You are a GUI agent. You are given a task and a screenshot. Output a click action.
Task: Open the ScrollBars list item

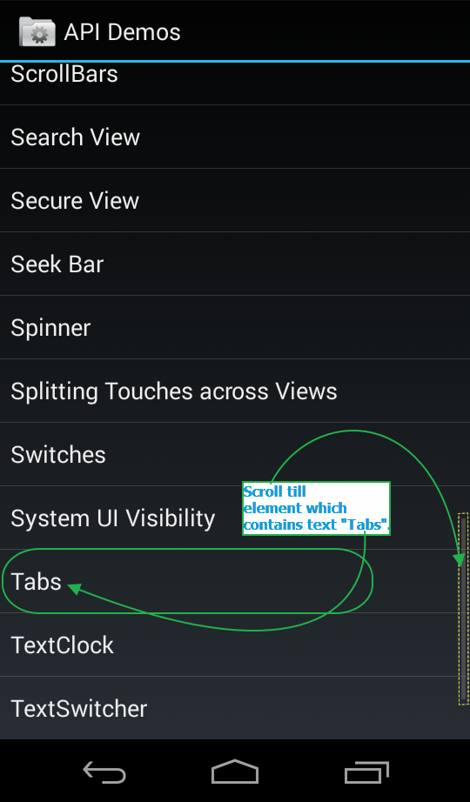(x=235, y=84)
